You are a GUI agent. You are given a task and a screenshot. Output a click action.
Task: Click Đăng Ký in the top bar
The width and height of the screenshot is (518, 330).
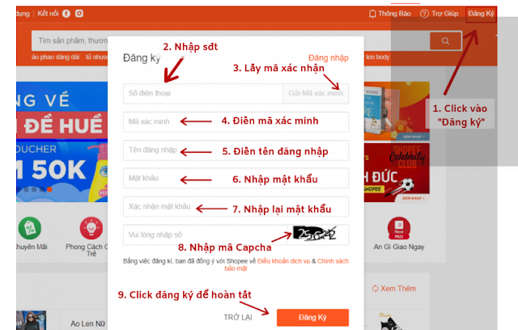tap(481, 14)
